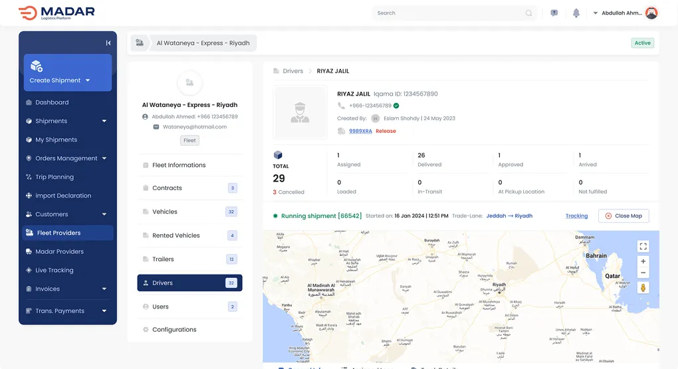Expand the Create Shipment dropdown

[x=87, y=80]
